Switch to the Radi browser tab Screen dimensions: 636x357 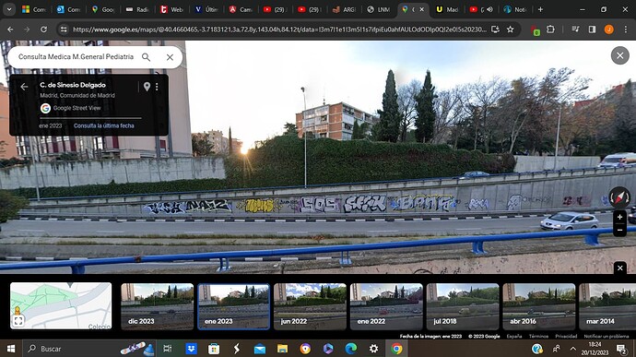coord(137,9)
